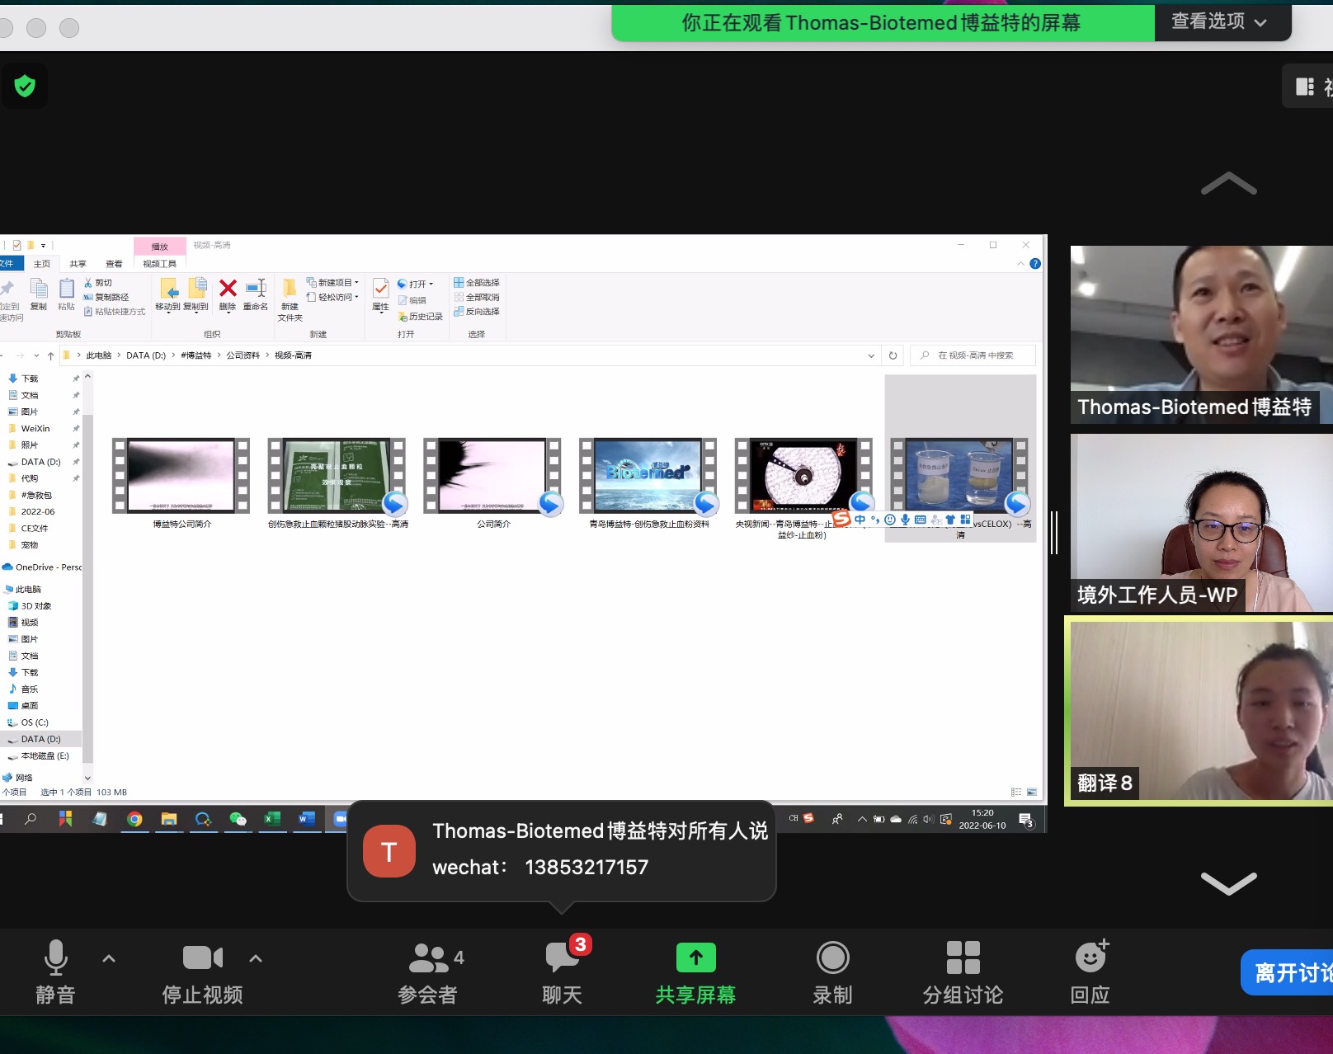Select 青岛博益特-创伤急救止血粉资料 video file
The image size is (1333, 1054).
pos(649,483)
